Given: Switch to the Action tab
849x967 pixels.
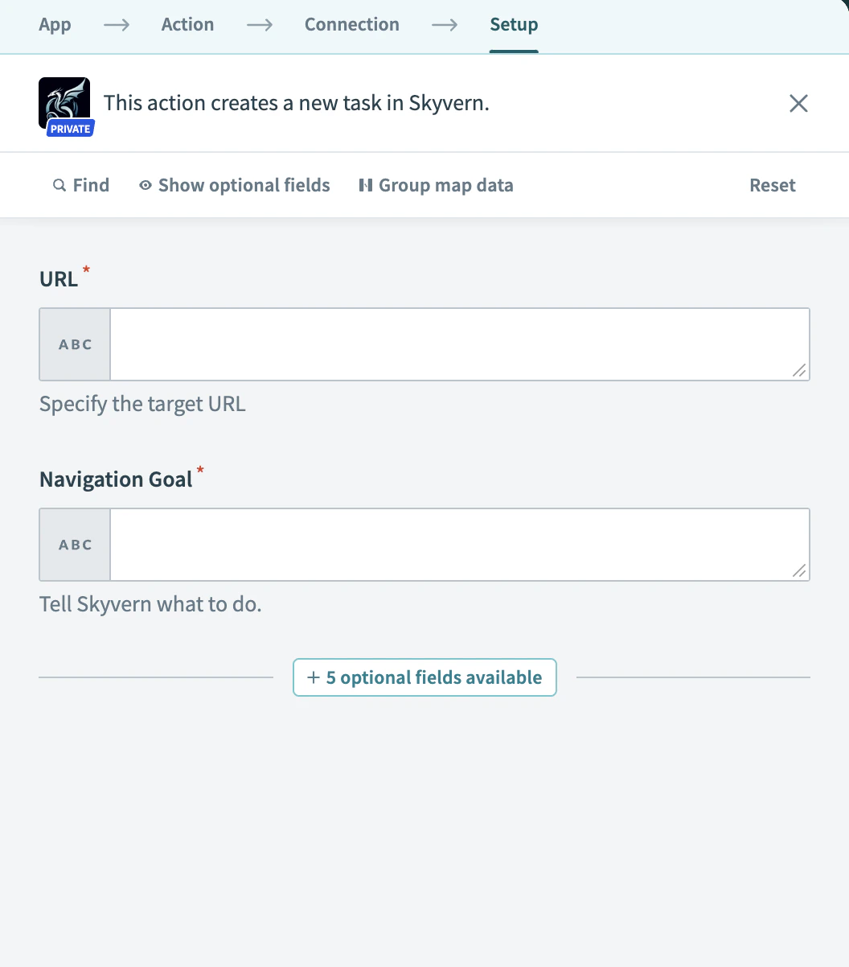Looking at the screenshot, I should 187,25.
